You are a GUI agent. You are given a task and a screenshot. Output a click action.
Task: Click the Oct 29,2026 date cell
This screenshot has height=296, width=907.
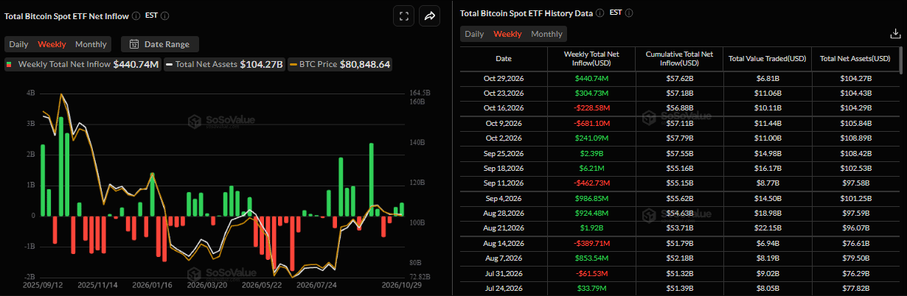pyautogui.click(x=503, y=77)
